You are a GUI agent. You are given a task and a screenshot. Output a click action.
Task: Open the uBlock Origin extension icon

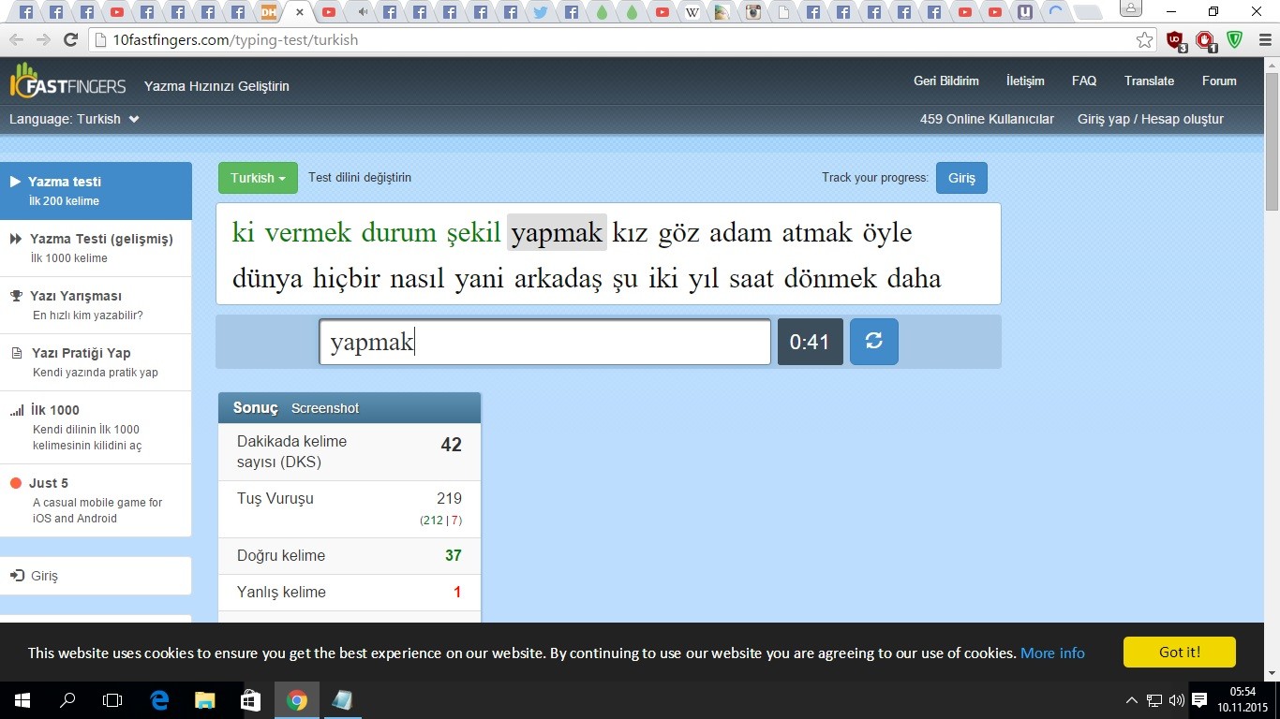pyautogui.click(x=1176, y=40)
